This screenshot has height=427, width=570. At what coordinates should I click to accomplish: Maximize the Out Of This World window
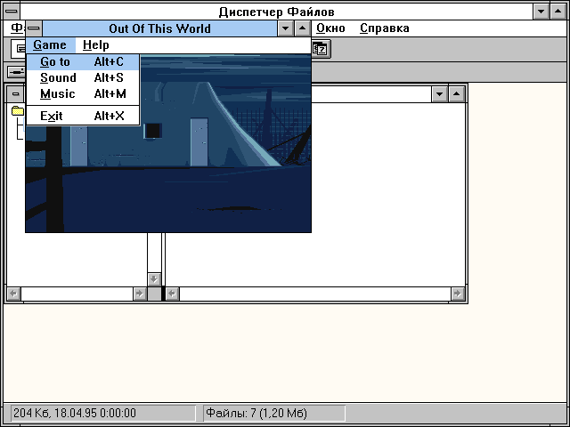[303, 28]
